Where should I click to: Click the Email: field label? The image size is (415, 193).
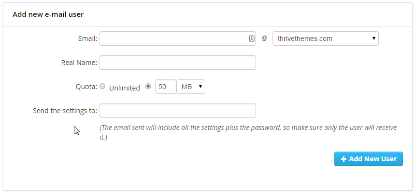point(87,39)
